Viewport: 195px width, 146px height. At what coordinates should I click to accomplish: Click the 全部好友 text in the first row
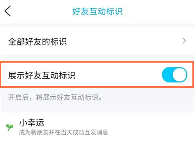pos(25,42)
